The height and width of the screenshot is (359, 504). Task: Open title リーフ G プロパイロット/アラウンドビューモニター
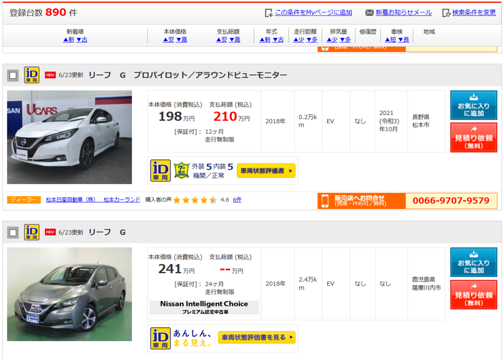pyautogui.click(x=188, y=75)
